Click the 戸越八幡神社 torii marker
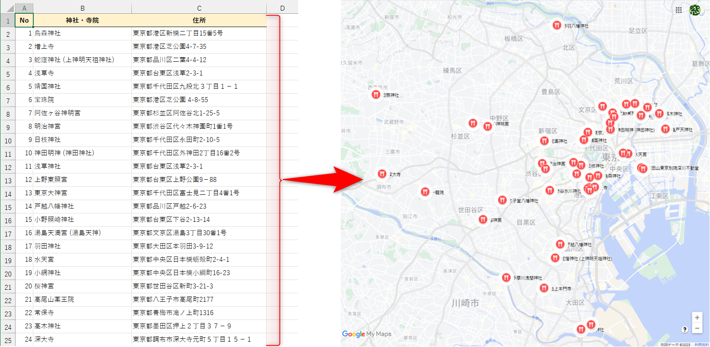 [560, 244]
